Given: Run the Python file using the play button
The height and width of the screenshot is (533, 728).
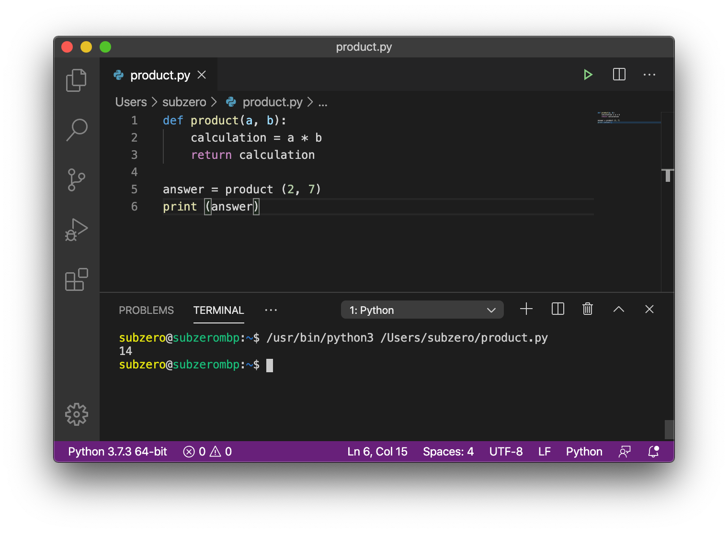Looking at the screenshot, I should [588, 75].
